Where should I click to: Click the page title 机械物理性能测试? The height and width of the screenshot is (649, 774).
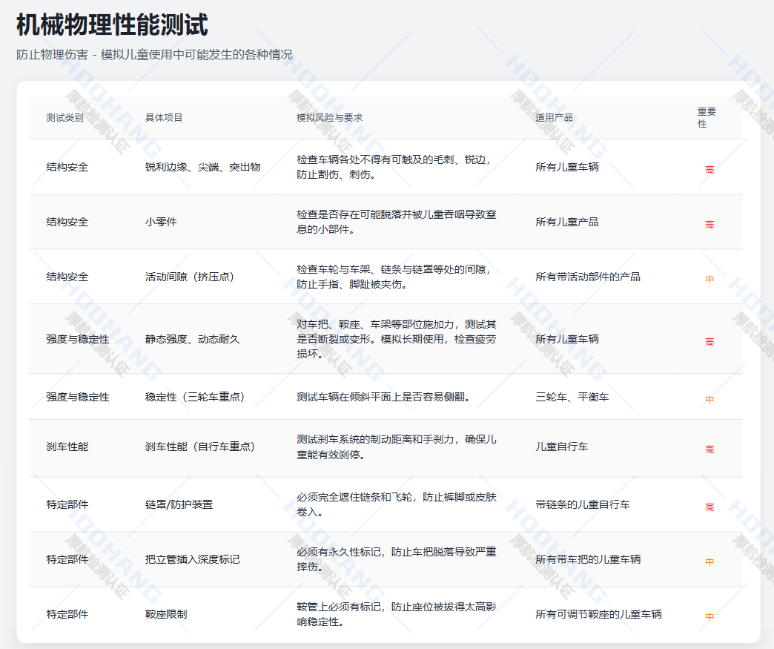tap(112, 25)
